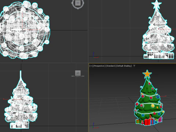The image size is (176, 132).
Task: Click the compass ring under the Left ViewCube
Action: [x=78, y=76]
